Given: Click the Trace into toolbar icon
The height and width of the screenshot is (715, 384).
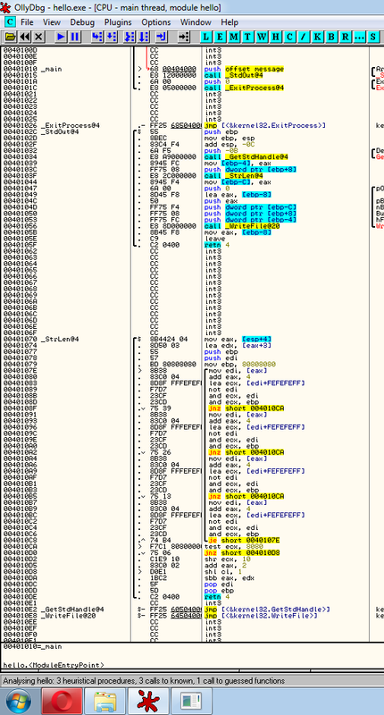Looking at the screenshot, I should (x=129, y=37).
